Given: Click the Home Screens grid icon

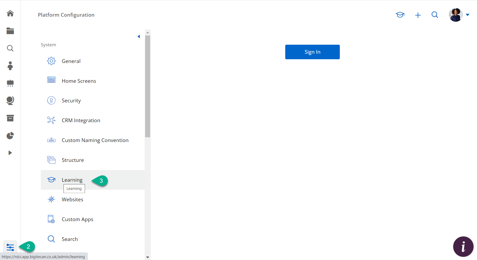Looking at the screenshot, I should click(x=51, y=80).
